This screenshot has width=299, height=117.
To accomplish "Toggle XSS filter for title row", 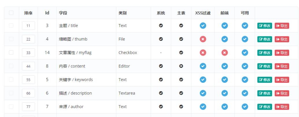I will [x=203, y=26].
